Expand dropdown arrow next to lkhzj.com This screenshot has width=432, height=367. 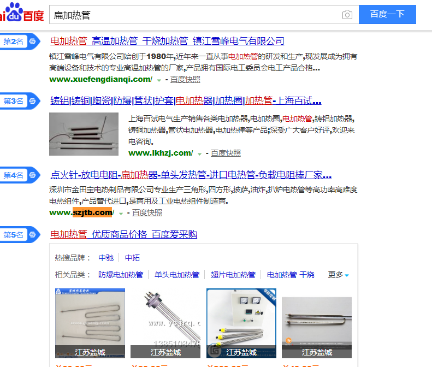pyautogui.click(x=200, y=154)
